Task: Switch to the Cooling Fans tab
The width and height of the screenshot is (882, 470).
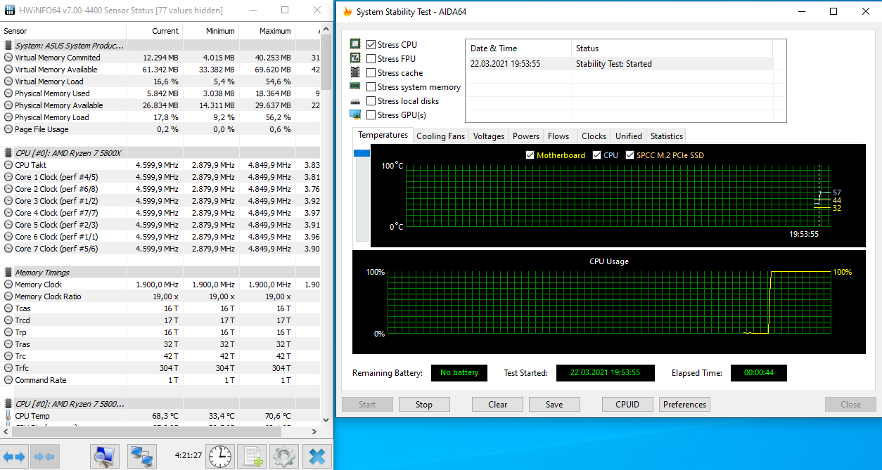Action: 440,136
